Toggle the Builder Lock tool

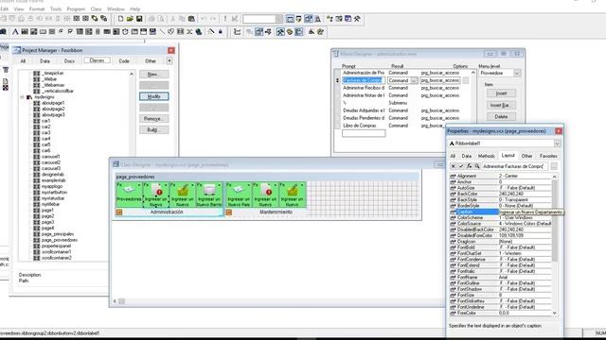click(210, 31)
